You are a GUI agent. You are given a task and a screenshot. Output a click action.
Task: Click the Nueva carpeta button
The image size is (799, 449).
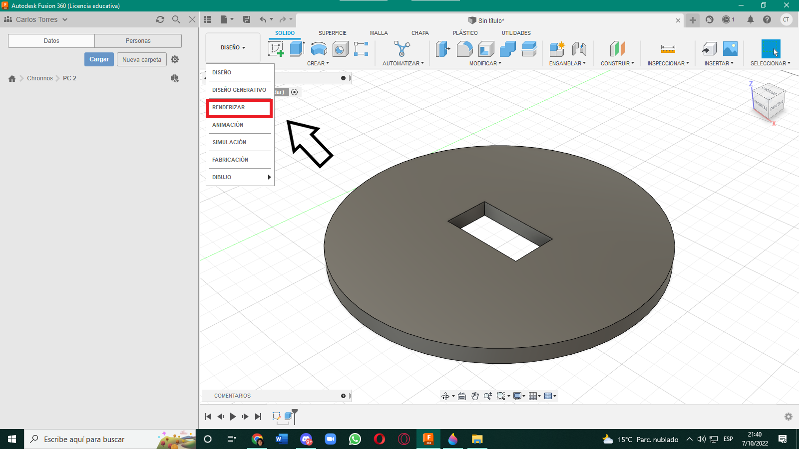(x=142, y=59)
